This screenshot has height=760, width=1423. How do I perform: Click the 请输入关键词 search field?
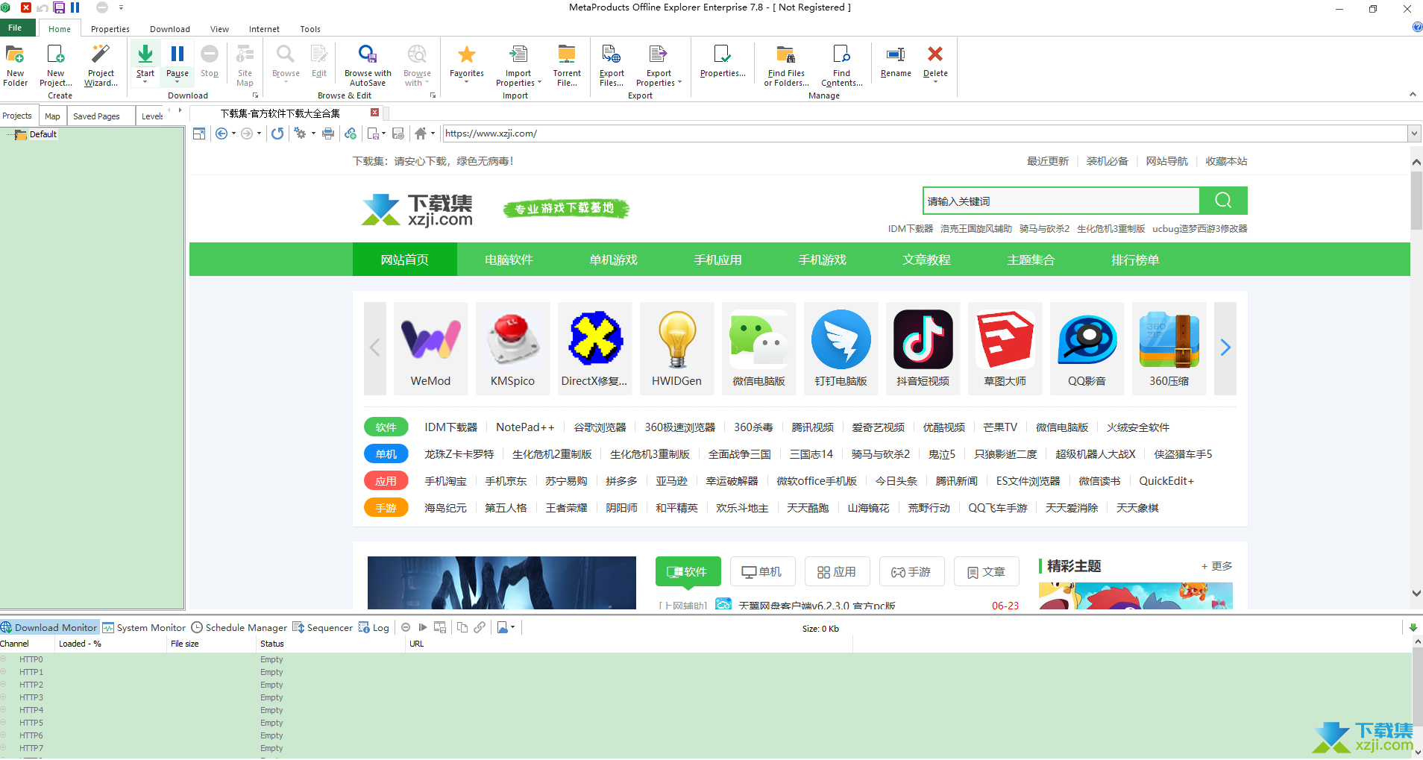[x=1061, y=201]
